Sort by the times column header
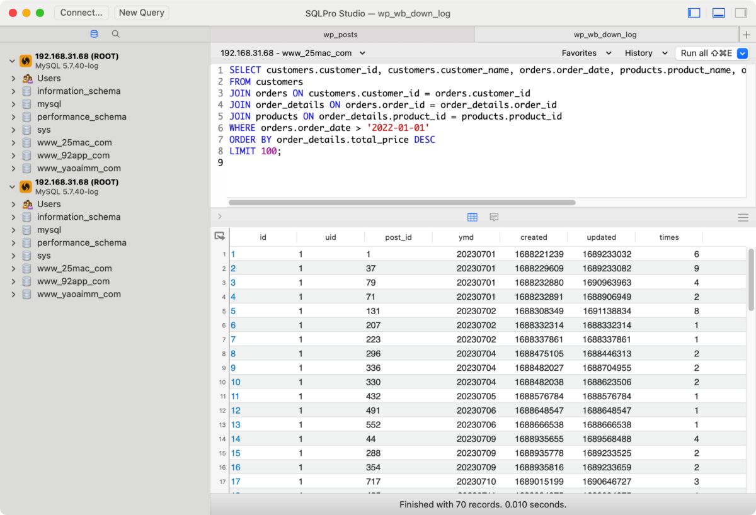756x515 pixels. click(669, 237)
